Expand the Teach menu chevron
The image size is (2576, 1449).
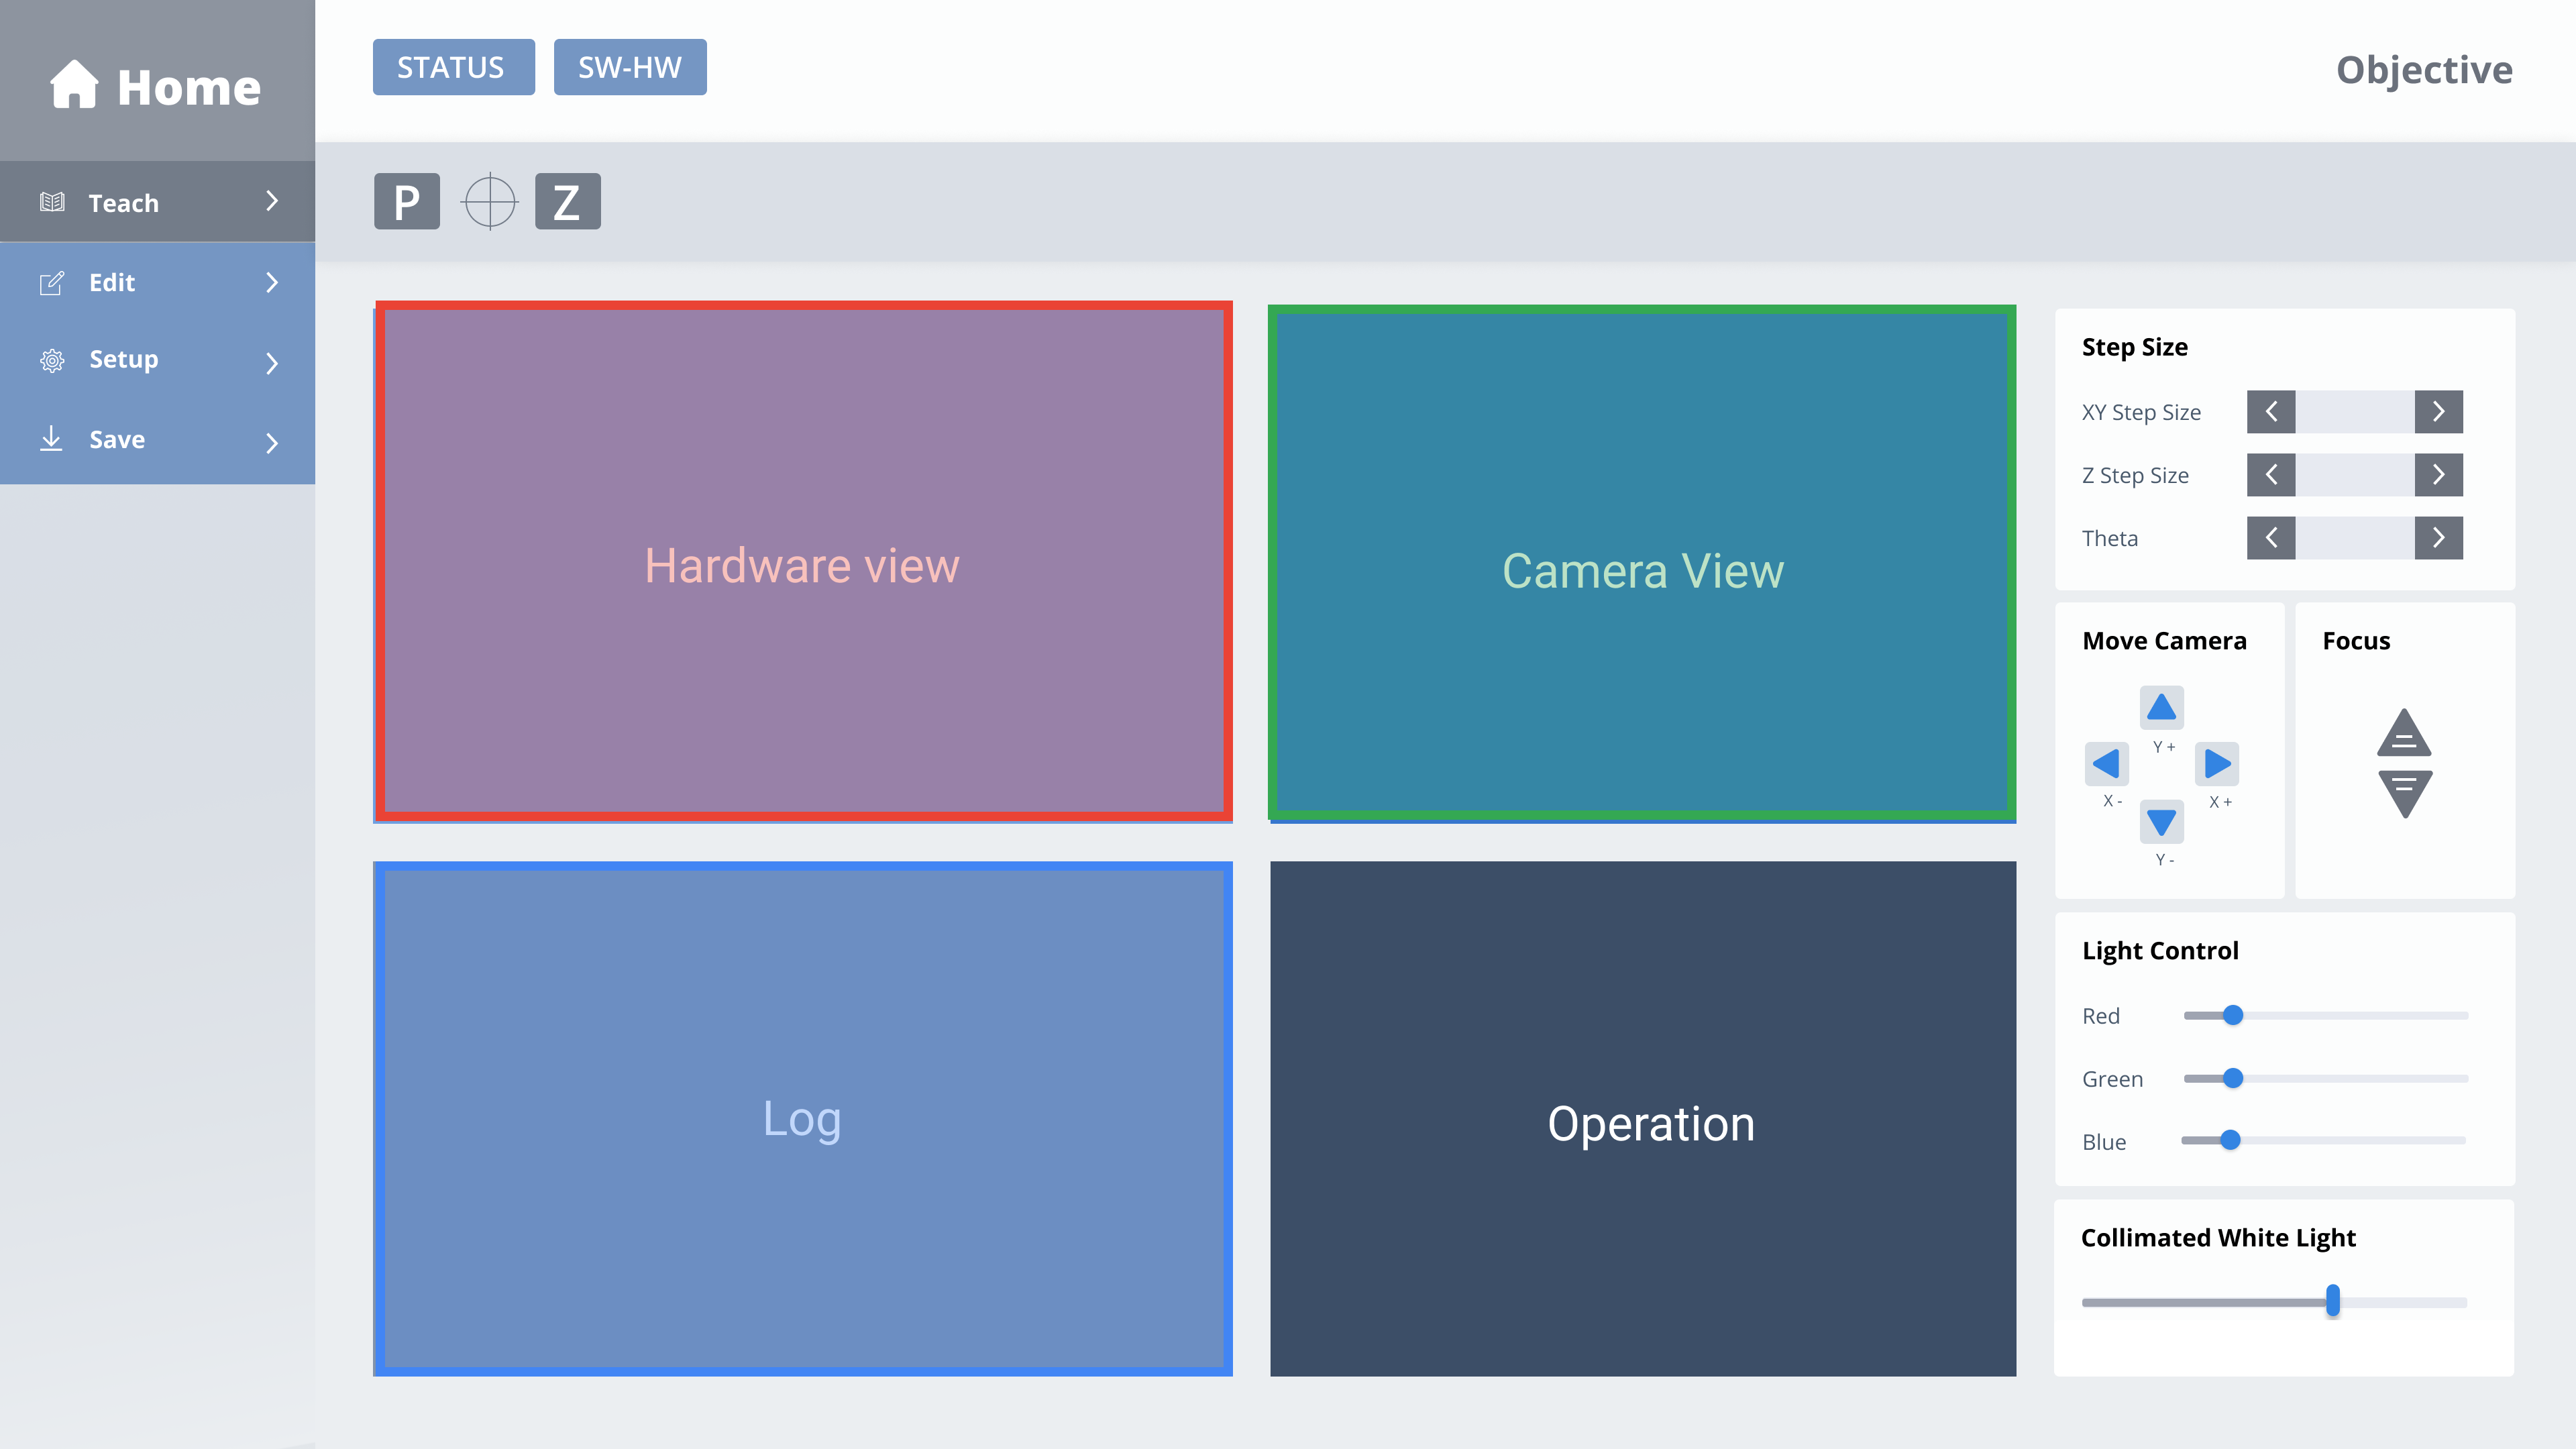point(272,202)
